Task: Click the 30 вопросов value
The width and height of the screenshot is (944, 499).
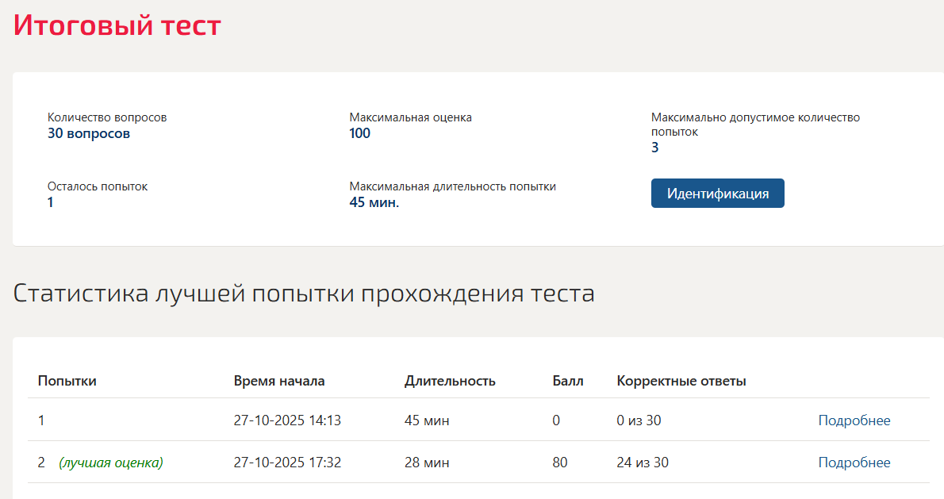Action: pyautogui.click(x=89, y=133)
